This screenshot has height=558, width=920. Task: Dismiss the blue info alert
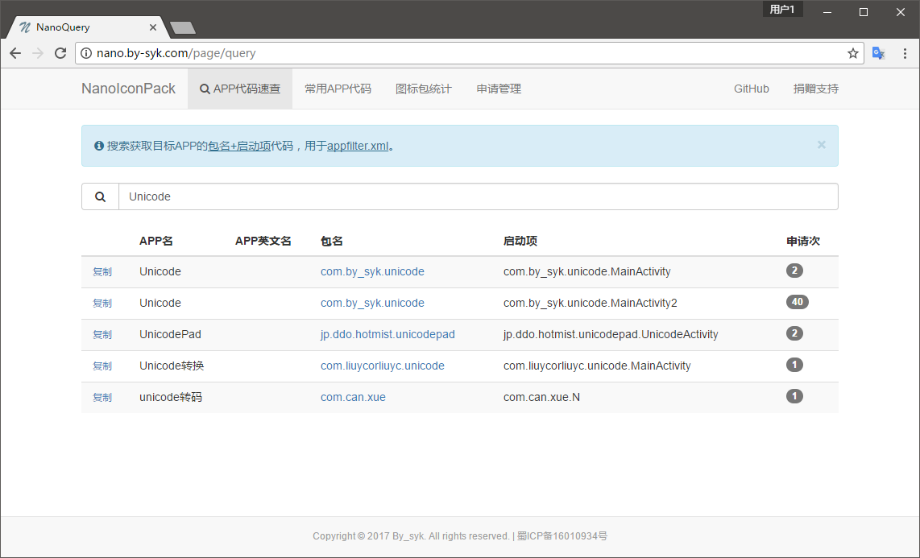coord(822,145)
